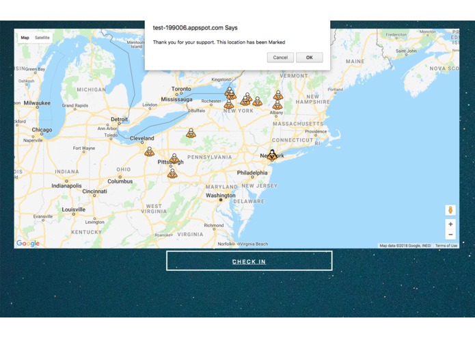Open Terms of Use link
Viewport: 475px width, 338px height.
click(x=446, y=246)
